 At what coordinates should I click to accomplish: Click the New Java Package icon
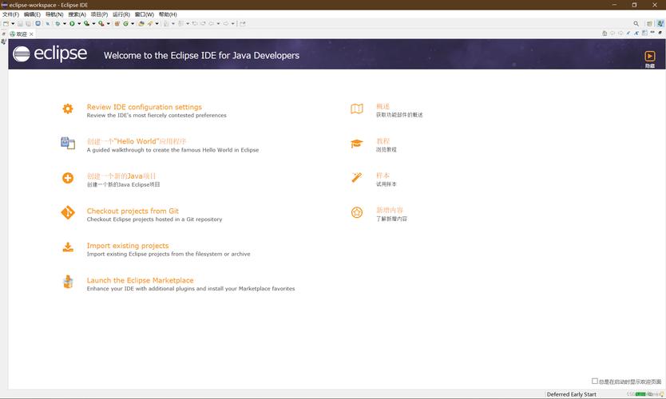point(117,24)
